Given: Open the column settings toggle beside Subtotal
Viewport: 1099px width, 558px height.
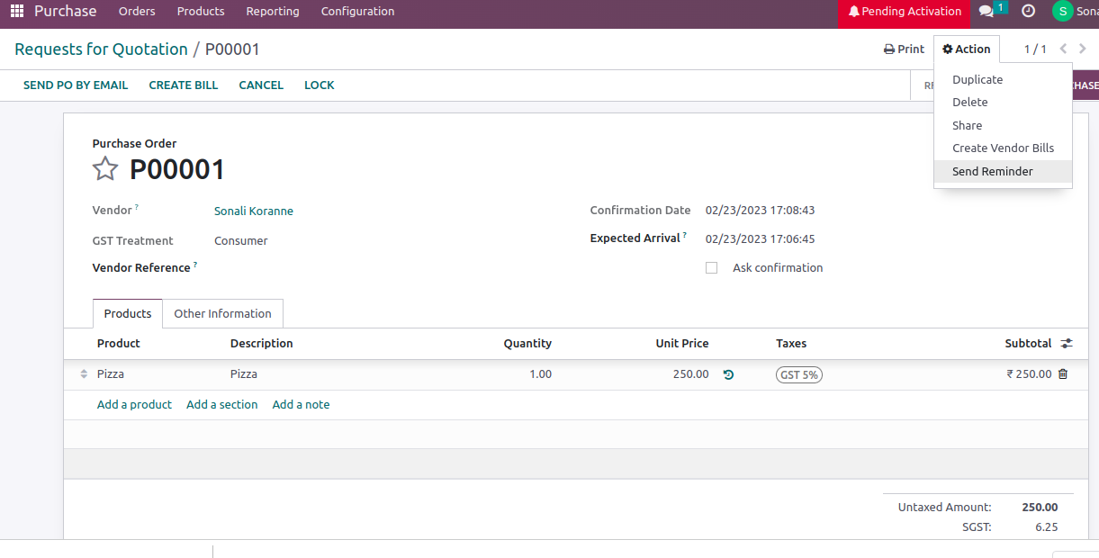Looking at the screenshot, I should pos(1067,344).
